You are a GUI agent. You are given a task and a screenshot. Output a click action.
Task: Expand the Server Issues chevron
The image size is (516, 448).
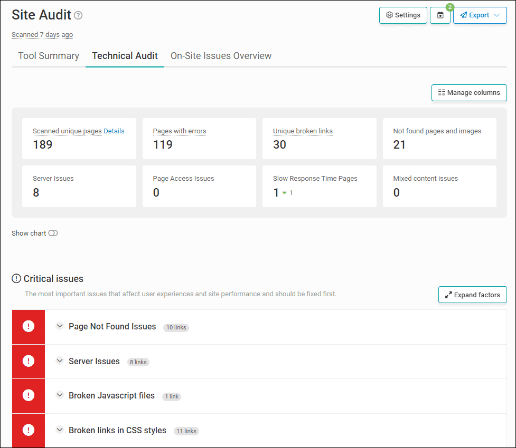(x=60, y=361)
